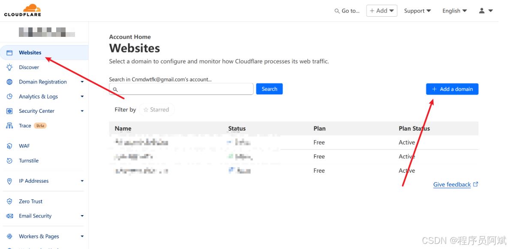Click the Cloudflare logo
Screen dimensions: 508x249
coord(22,10)
